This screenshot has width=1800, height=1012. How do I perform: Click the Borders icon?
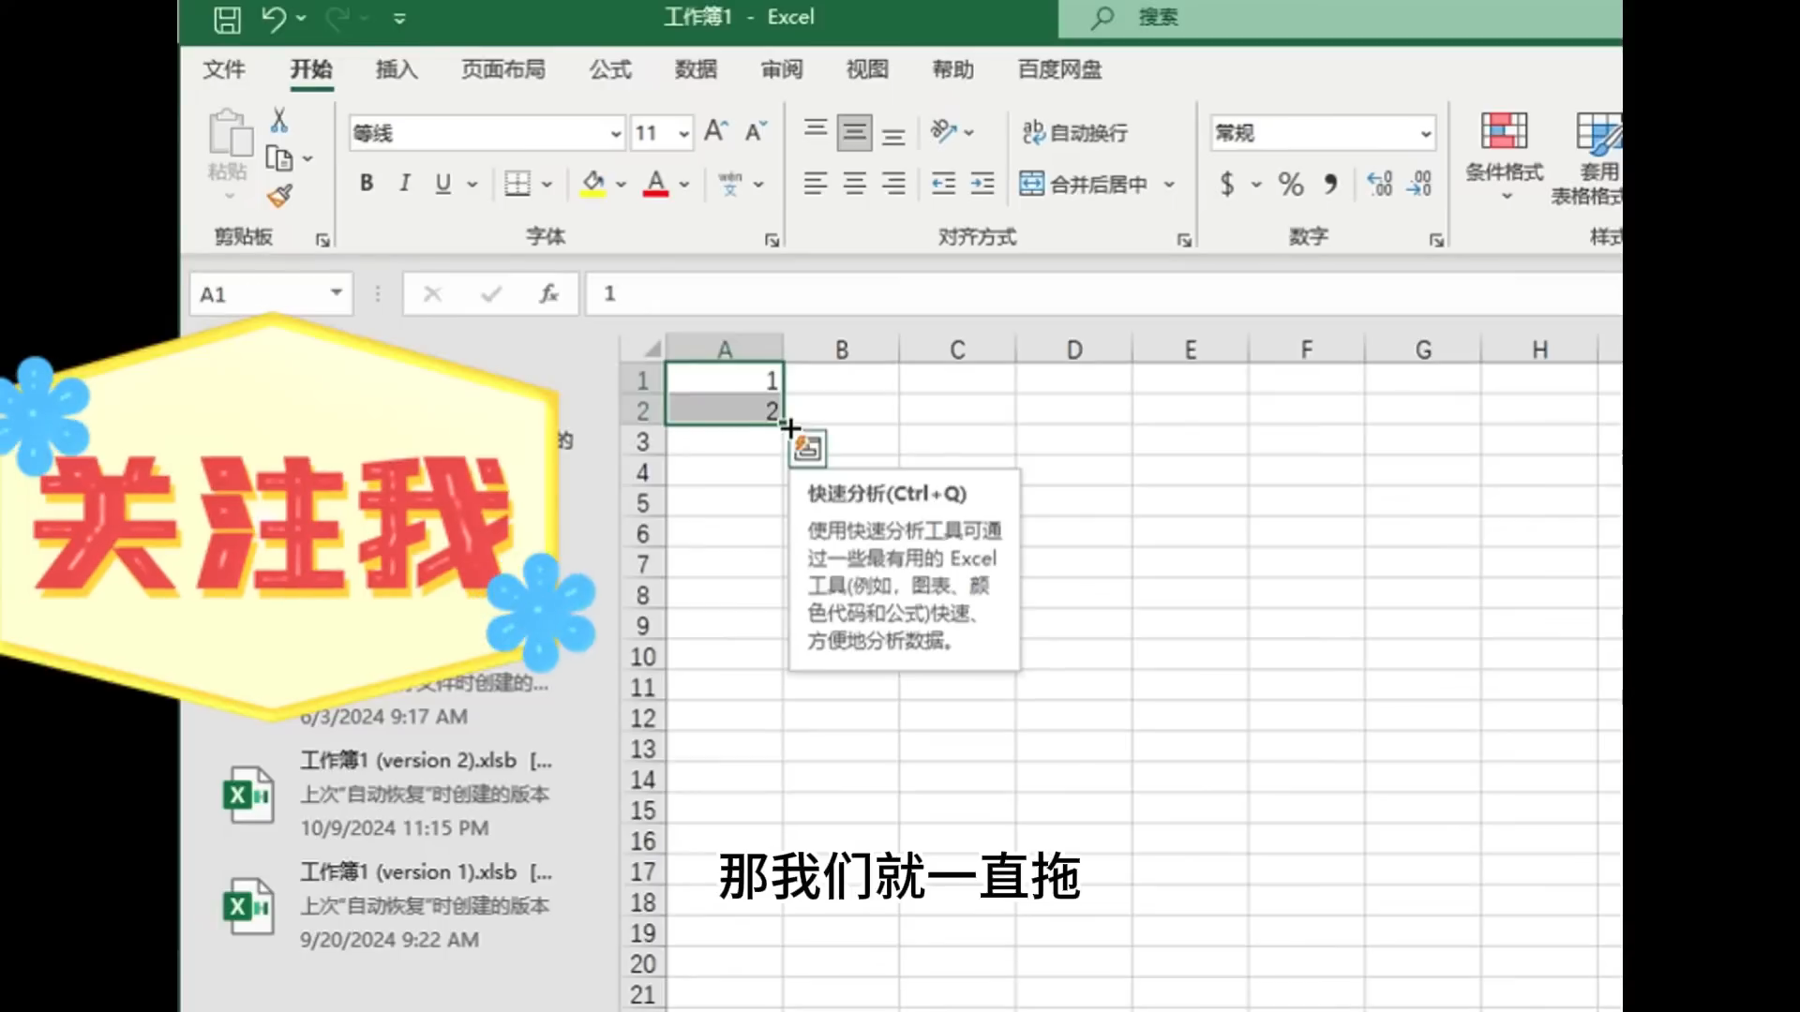pyautogui.click(x=517, y=184)
